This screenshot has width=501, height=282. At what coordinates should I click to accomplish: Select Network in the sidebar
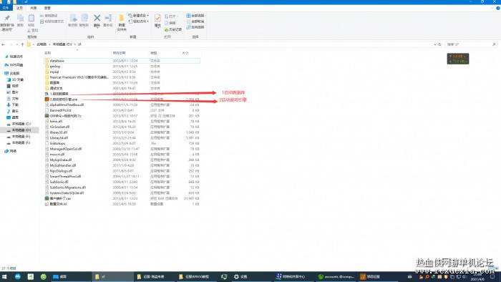(x=13, y=151)
